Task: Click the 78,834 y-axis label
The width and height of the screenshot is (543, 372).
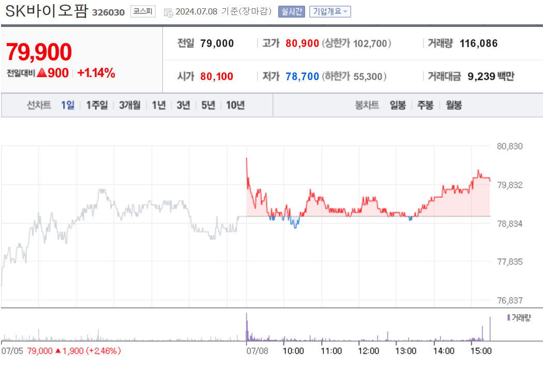Action: [x=509, y=224]
